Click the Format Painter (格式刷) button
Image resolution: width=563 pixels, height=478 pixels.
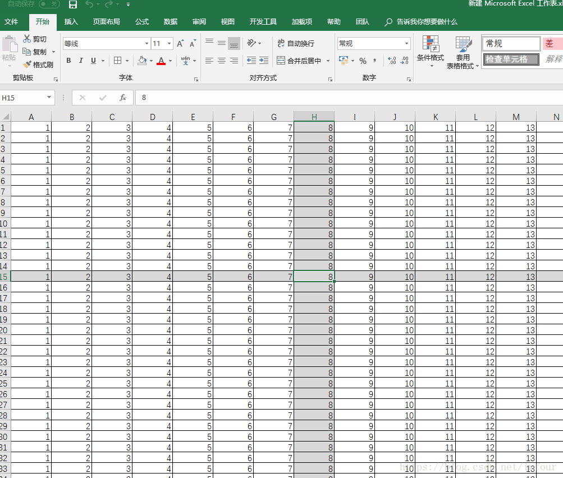(38, 65)
